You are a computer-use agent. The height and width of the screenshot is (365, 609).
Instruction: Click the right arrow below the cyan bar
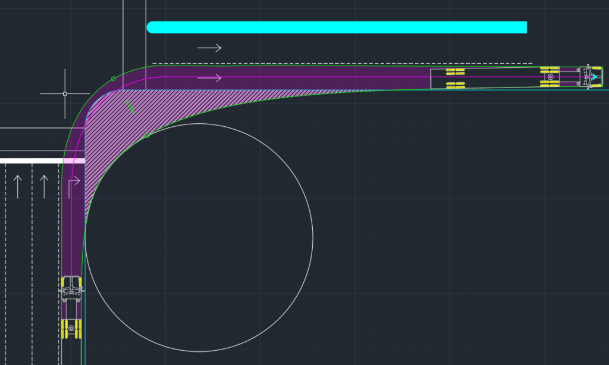point(209,48)
